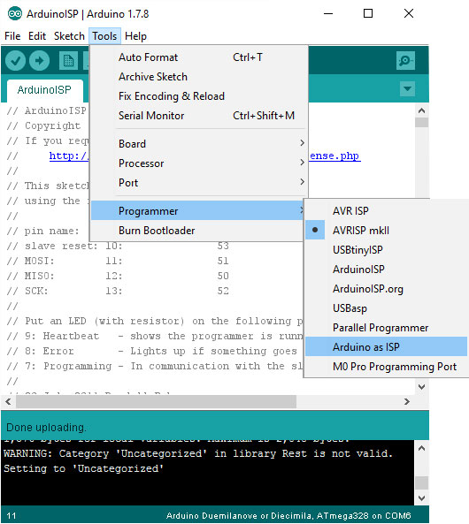Click the line number 11 in status bar

point(11,515)
